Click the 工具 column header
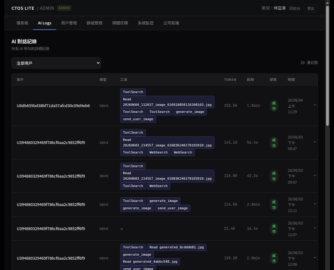Image resolution: width=334 pixels, height=270 pixels. pos(124,80)
